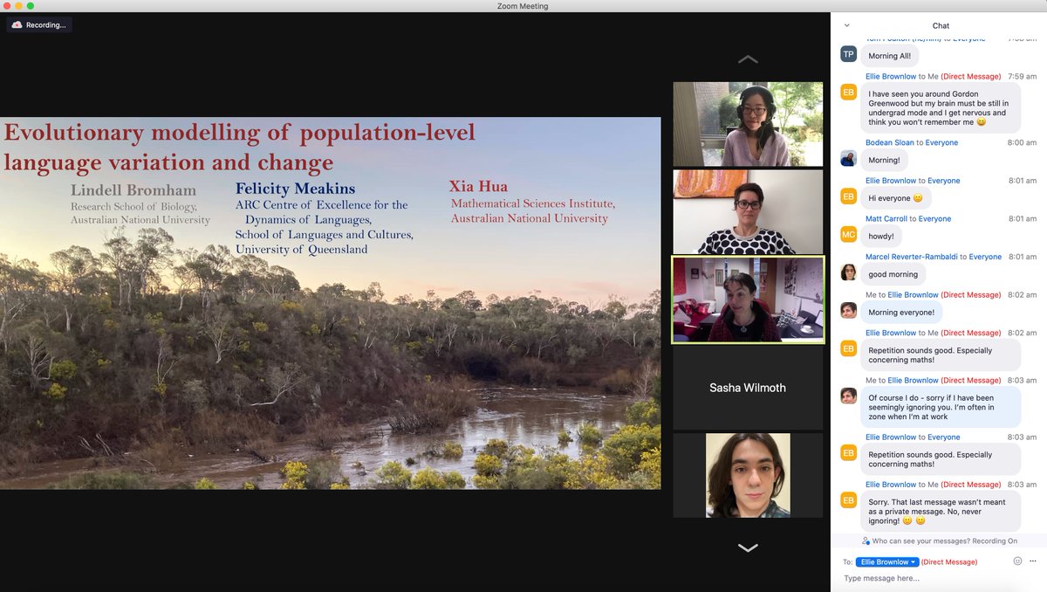Click the cloud recording indicator icon
This screenshot has height=592, width=1047.
point(17,25)
